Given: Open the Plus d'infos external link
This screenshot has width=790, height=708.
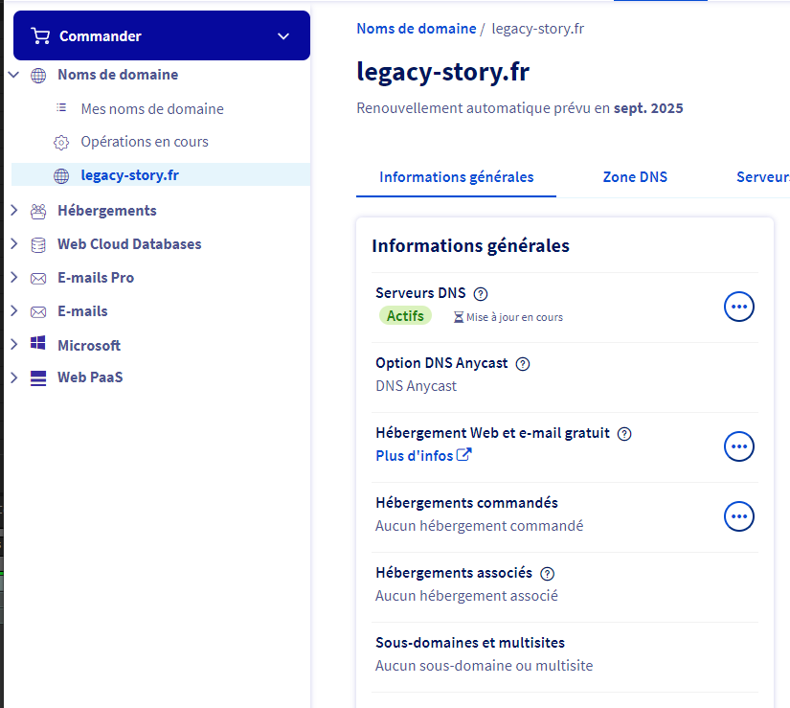Looking at the screenshot, I should 423,456.
